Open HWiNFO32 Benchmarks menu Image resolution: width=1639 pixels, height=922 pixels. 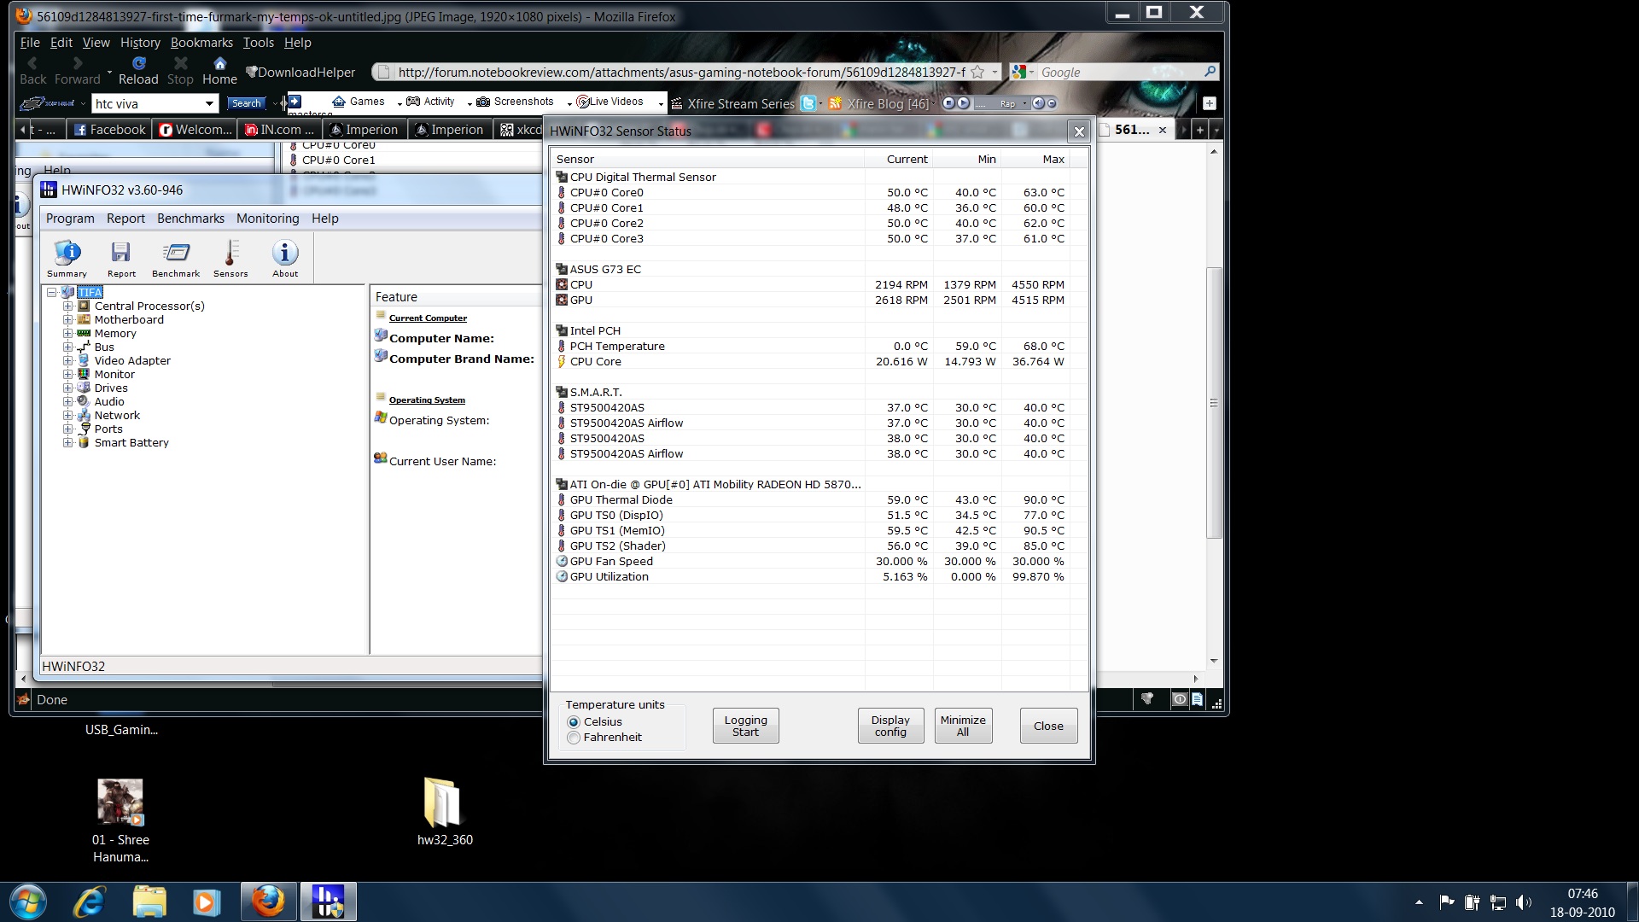(190, 219)
